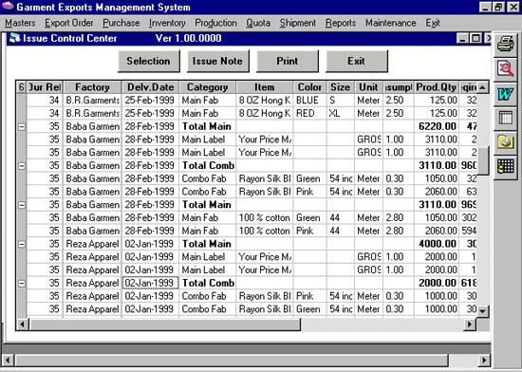Click the Unit column header
The width and height of the screenshot is (522, 372).
(368, 87)
